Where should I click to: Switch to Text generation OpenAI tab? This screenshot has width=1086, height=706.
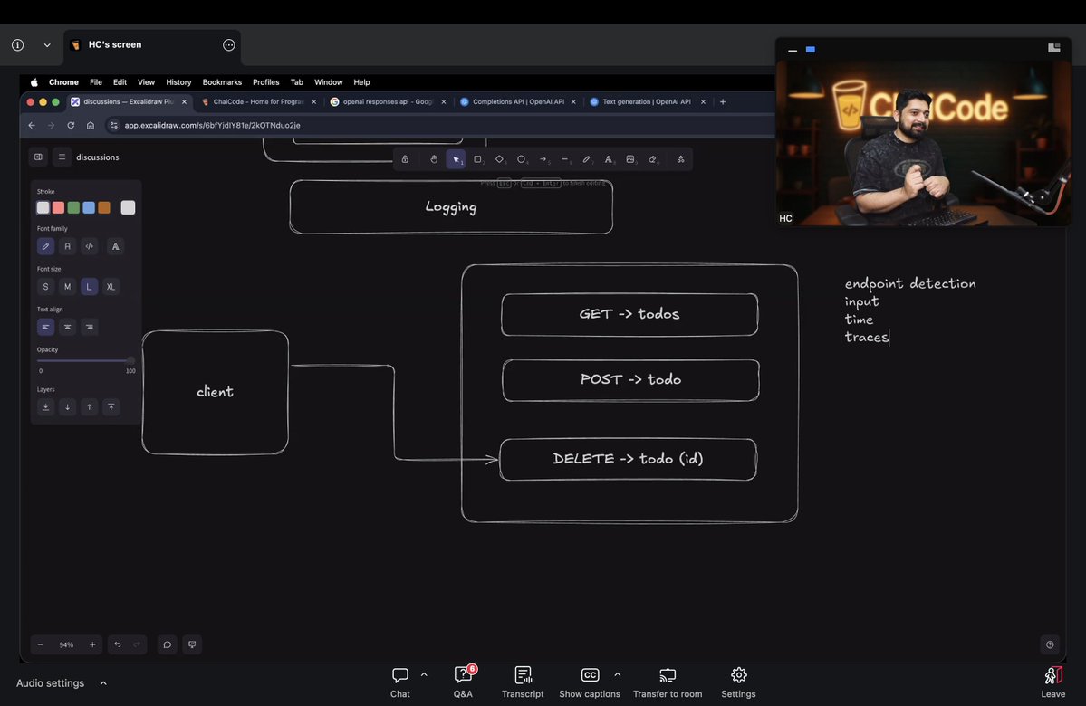[x=647, y=101]
